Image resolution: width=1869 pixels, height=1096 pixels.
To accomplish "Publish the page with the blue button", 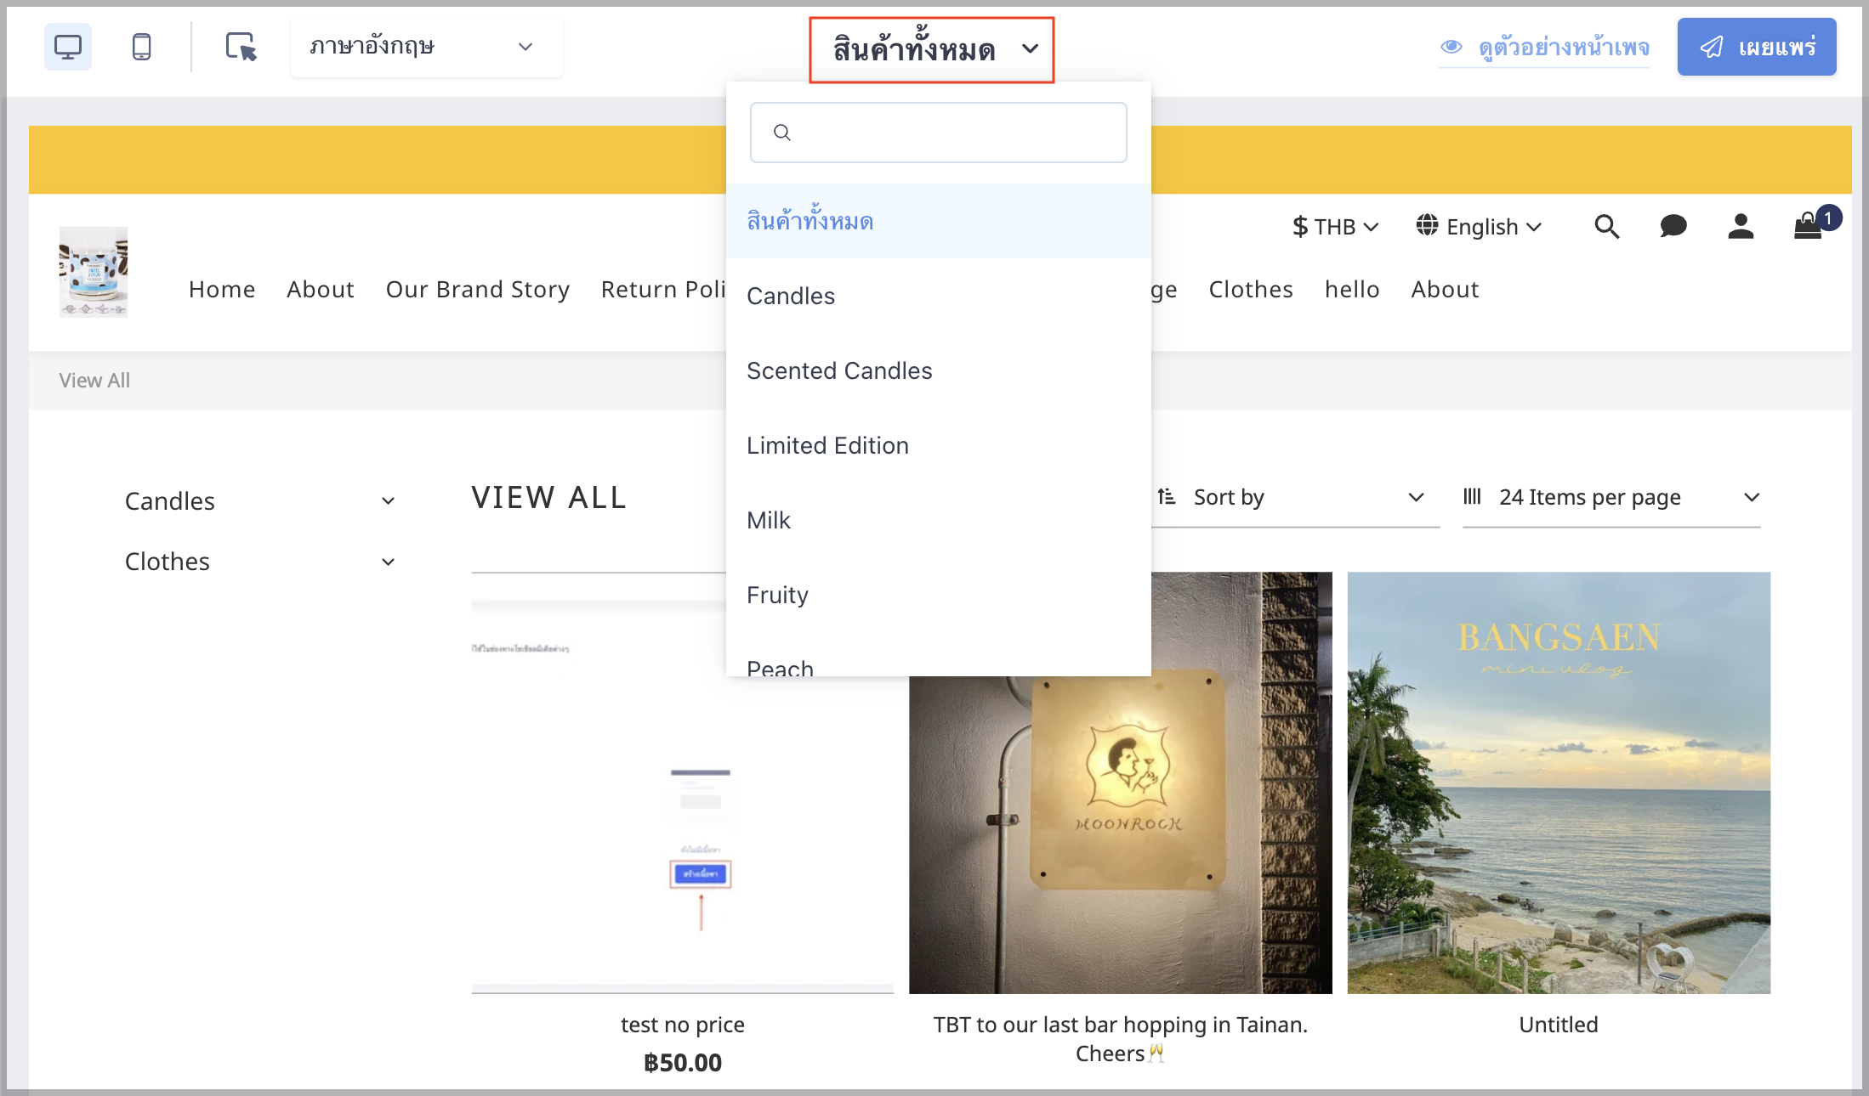I will coord(1757,47).
